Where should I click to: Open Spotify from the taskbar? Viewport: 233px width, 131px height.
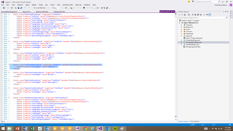115,128
